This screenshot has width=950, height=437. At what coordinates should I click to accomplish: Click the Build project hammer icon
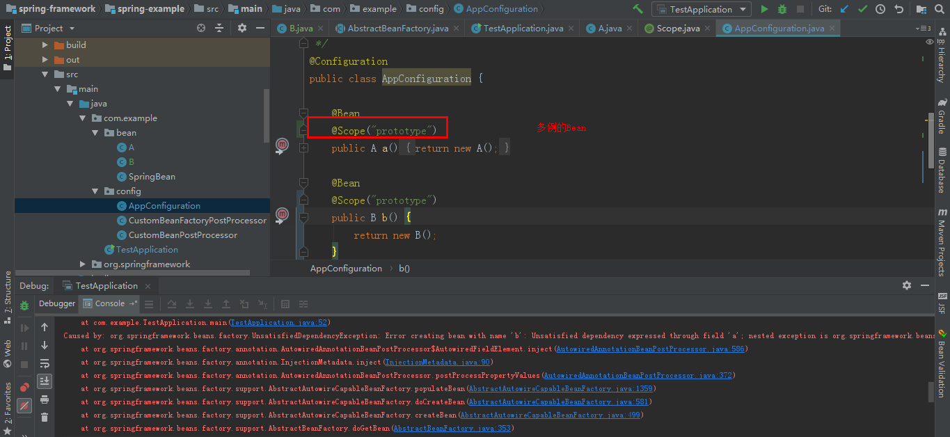tap(638, 9)
